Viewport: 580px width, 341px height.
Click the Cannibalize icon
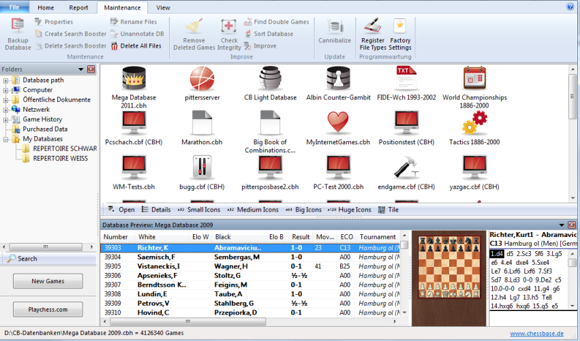pos(335,27)
